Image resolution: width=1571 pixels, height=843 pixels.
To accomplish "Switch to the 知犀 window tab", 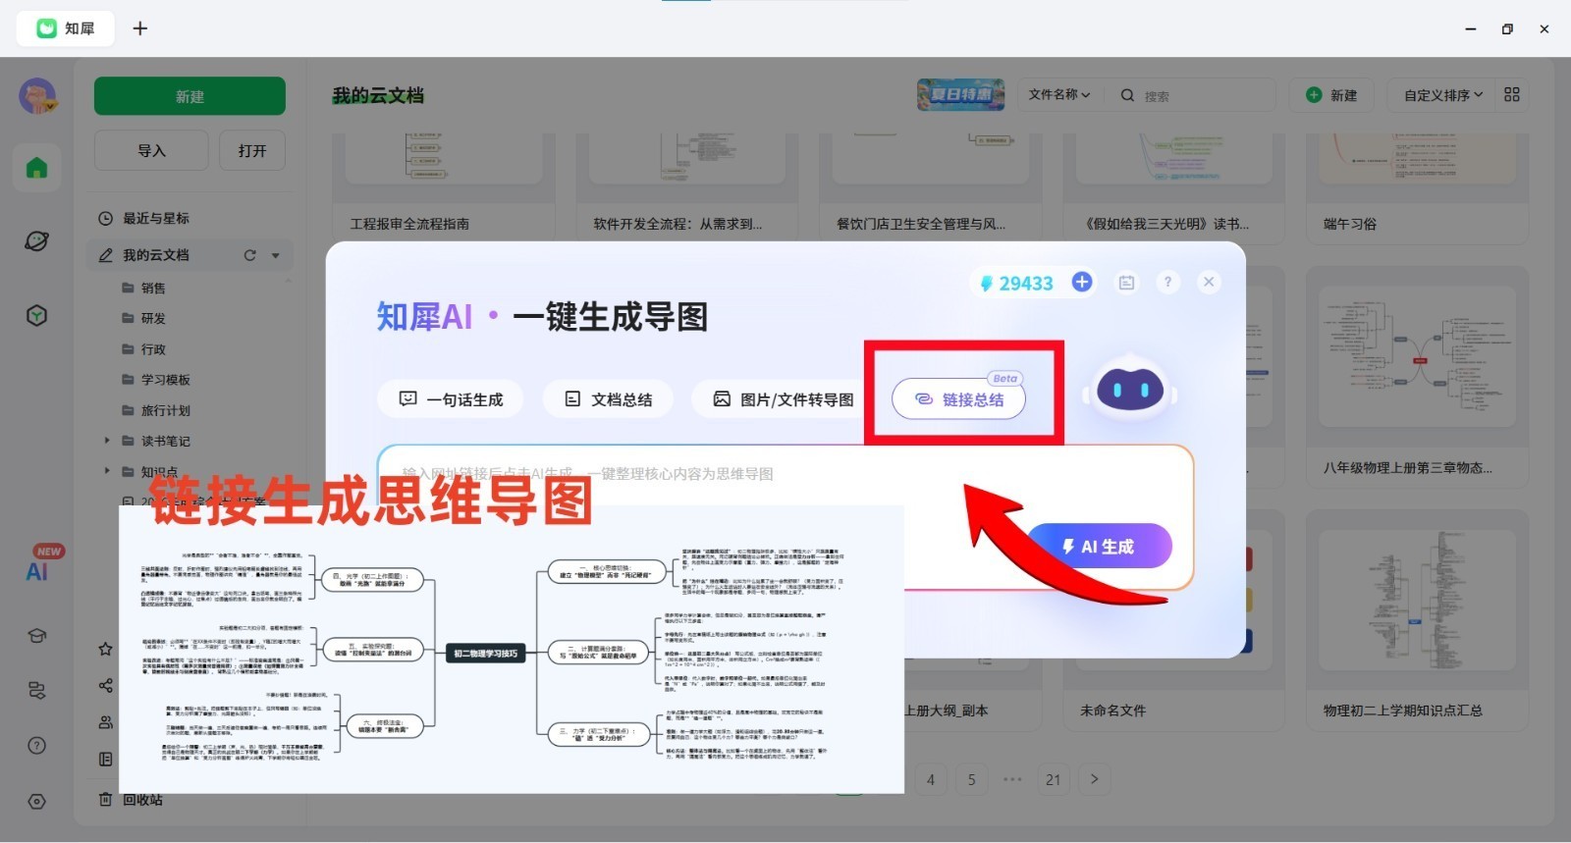I will (66, 28).
